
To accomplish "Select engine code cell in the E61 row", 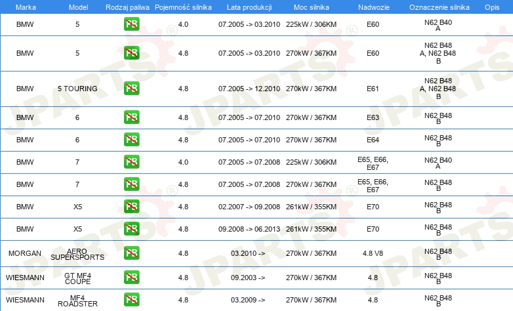I will [438, 89].
